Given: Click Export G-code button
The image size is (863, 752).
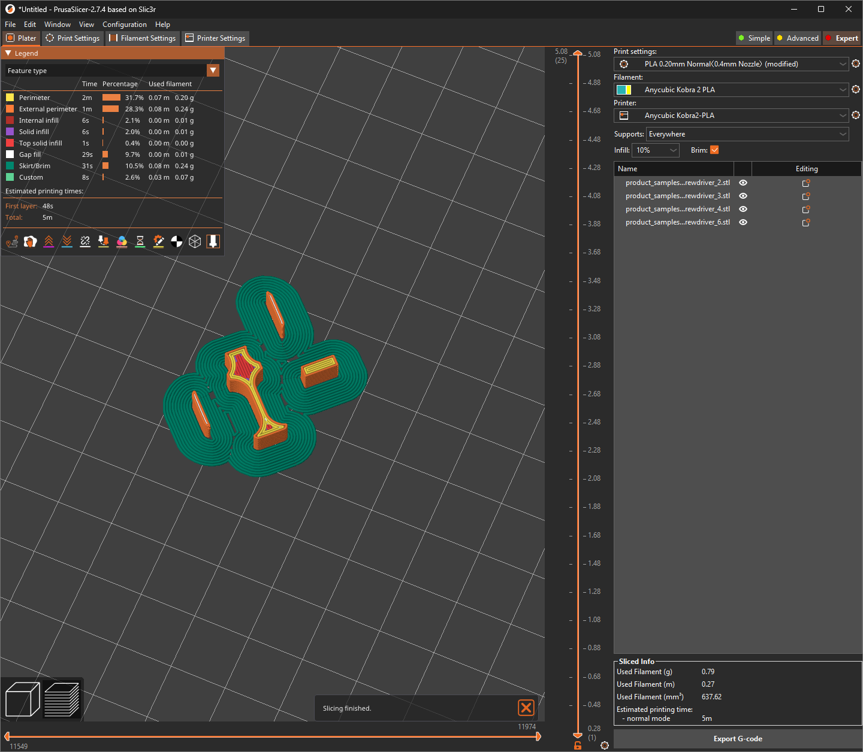Looking at the screenshot, I should point(738,739).
